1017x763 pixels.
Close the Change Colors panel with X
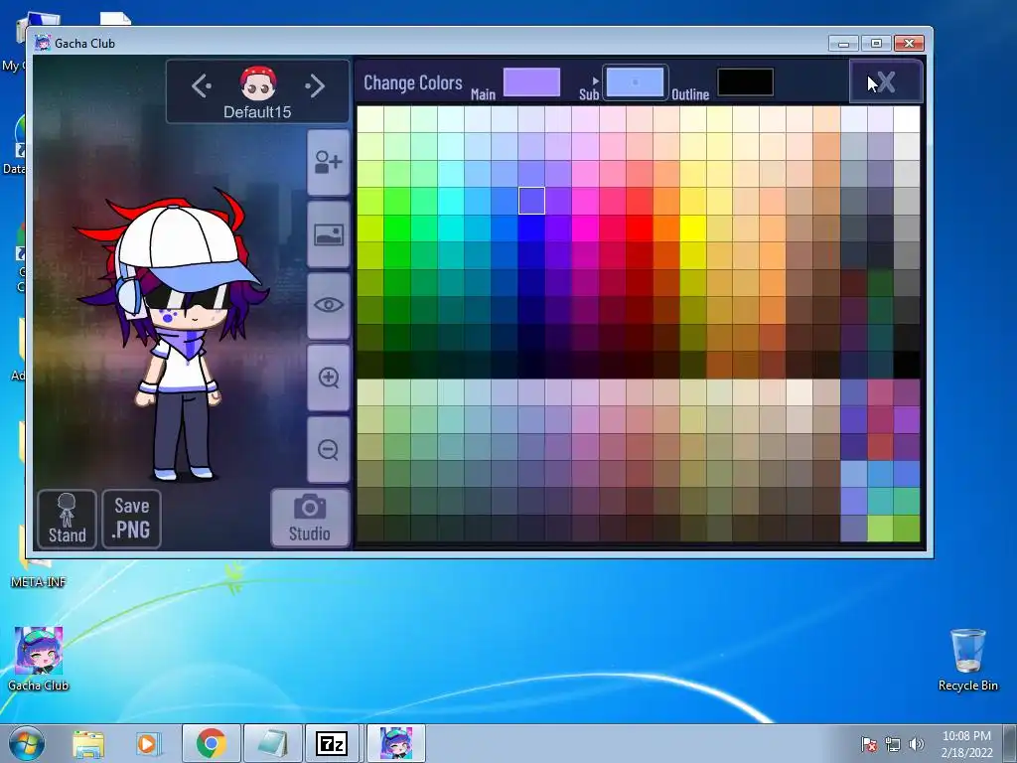point(886,81)
